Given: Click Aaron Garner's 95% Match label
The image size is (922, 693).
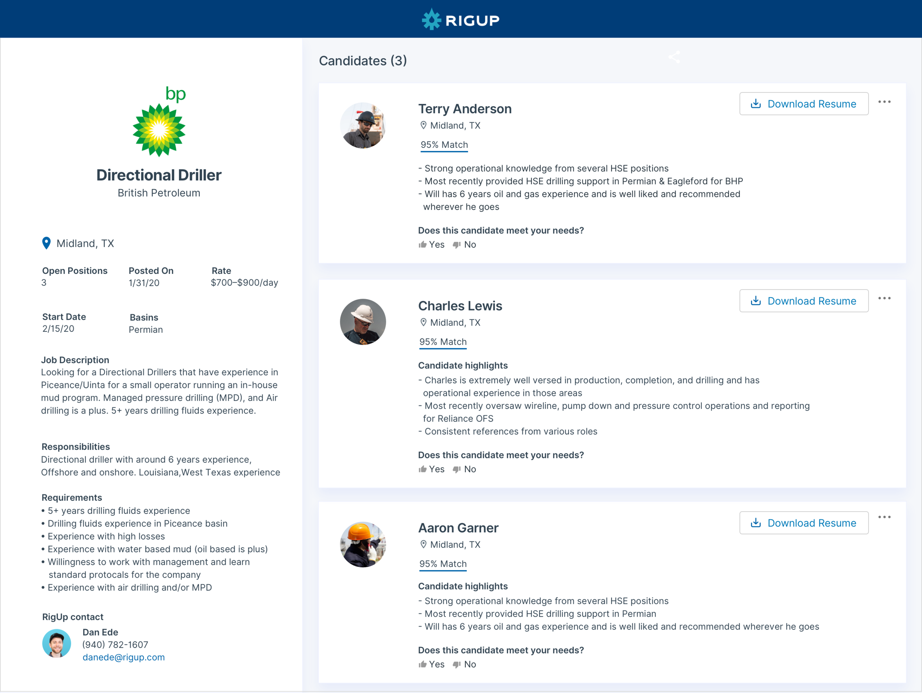Looking at the screenshot, I should [x=443, y=564].
